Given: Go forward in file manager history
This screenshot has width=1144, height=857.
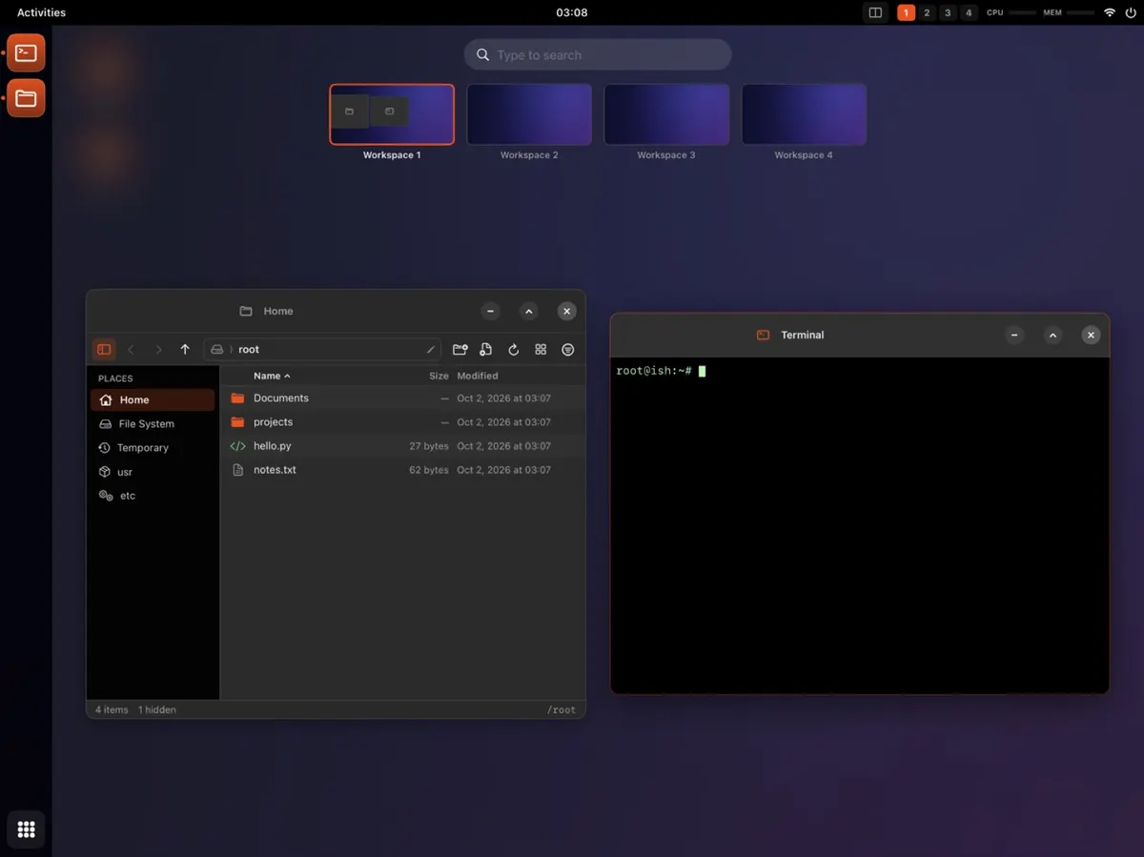Looking at the screenshot, I should tap(158, 350).
